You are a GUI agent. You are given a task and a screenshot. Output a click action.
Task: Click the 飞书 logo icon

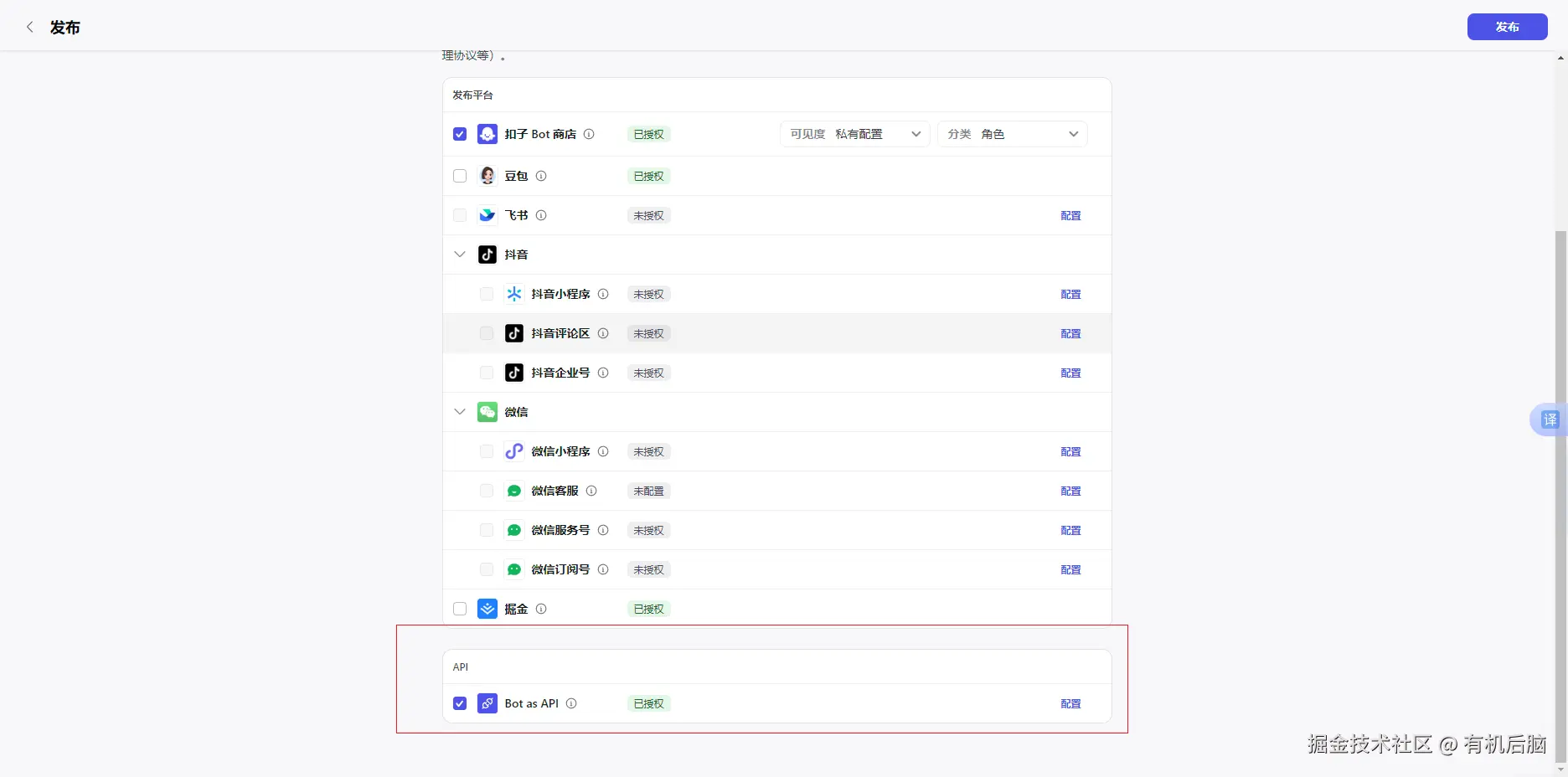point(487,215)
